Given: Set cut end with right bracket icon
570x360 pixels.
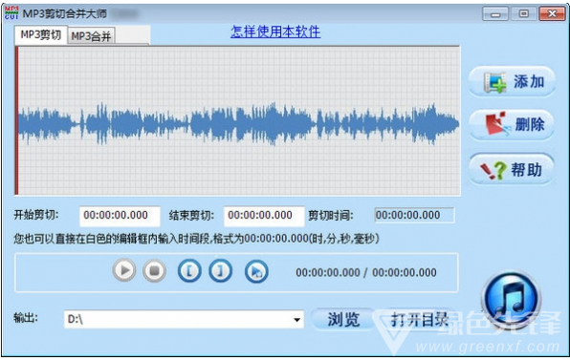Looking at the screenshot, I should point(220,270).
